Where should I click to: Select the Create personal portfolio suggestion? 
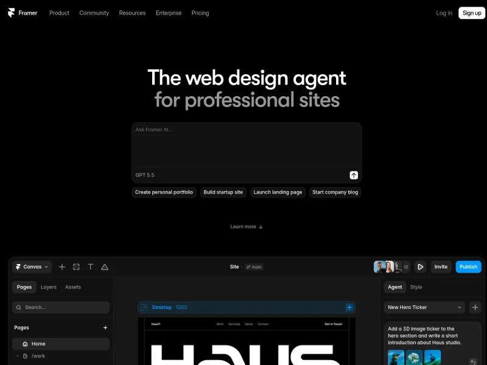pyautogui.click(x=164, y=192)
